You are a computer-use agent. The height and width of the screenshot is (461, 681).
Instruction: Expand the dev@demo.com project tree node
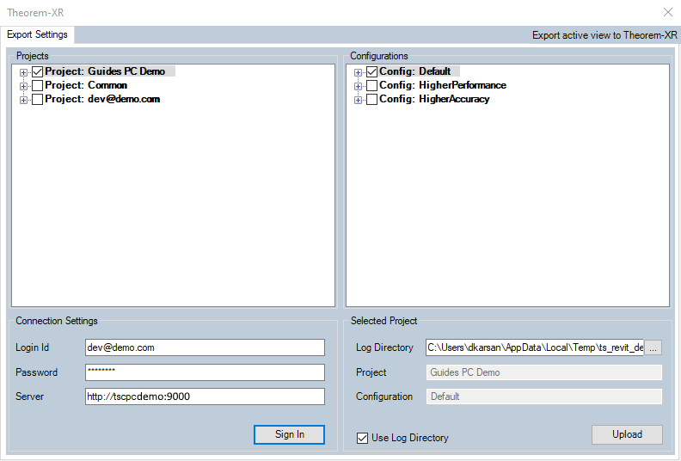click(24, 100)
